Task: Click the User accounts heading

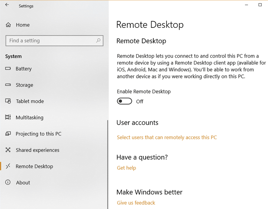Action: 137,123
